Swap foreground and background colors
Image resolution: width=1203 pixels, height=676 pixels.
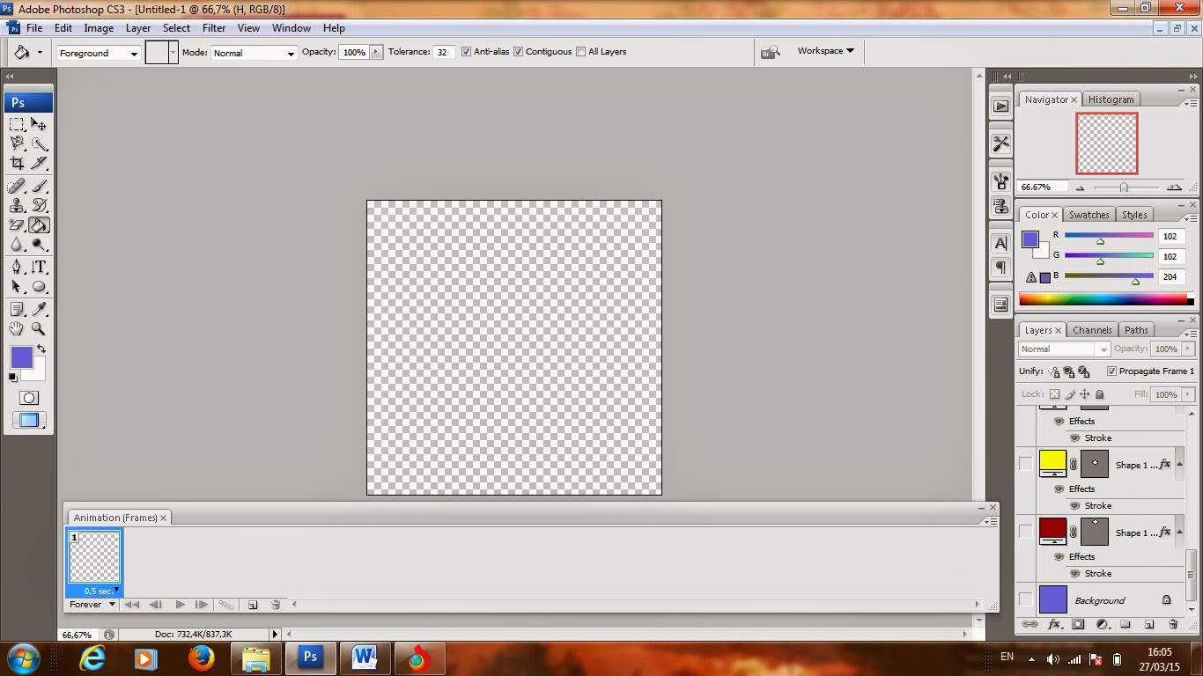(41, 349)
